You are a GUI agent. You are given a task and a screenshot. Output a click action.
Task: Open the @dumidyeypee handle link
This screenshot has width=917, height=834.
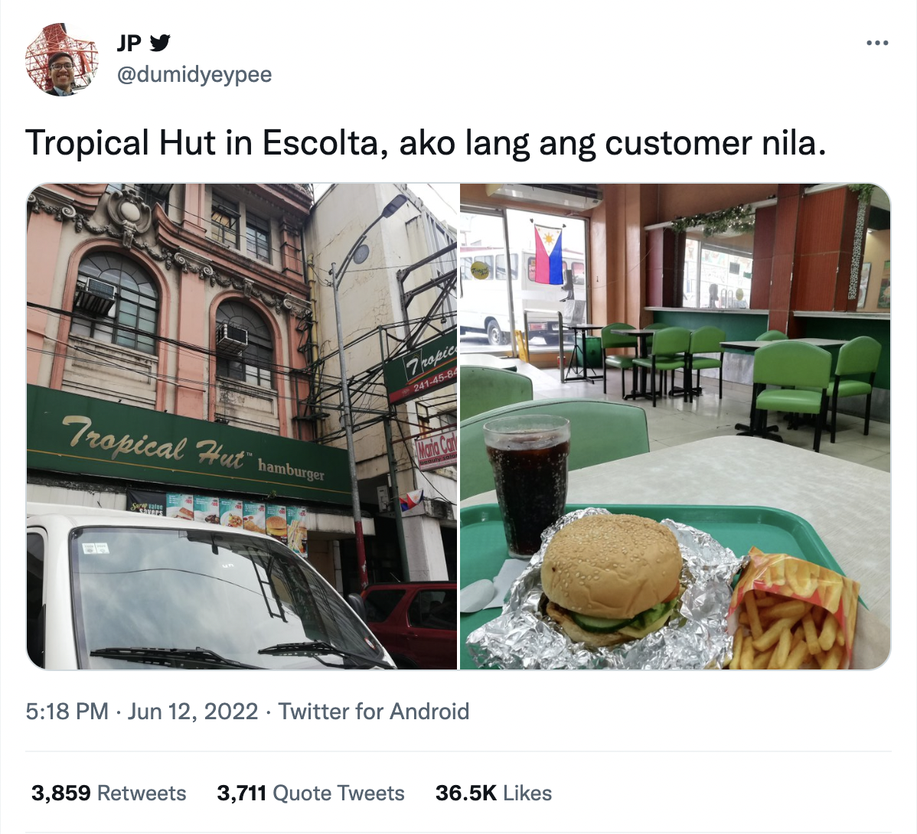click(x=194, y=75)
